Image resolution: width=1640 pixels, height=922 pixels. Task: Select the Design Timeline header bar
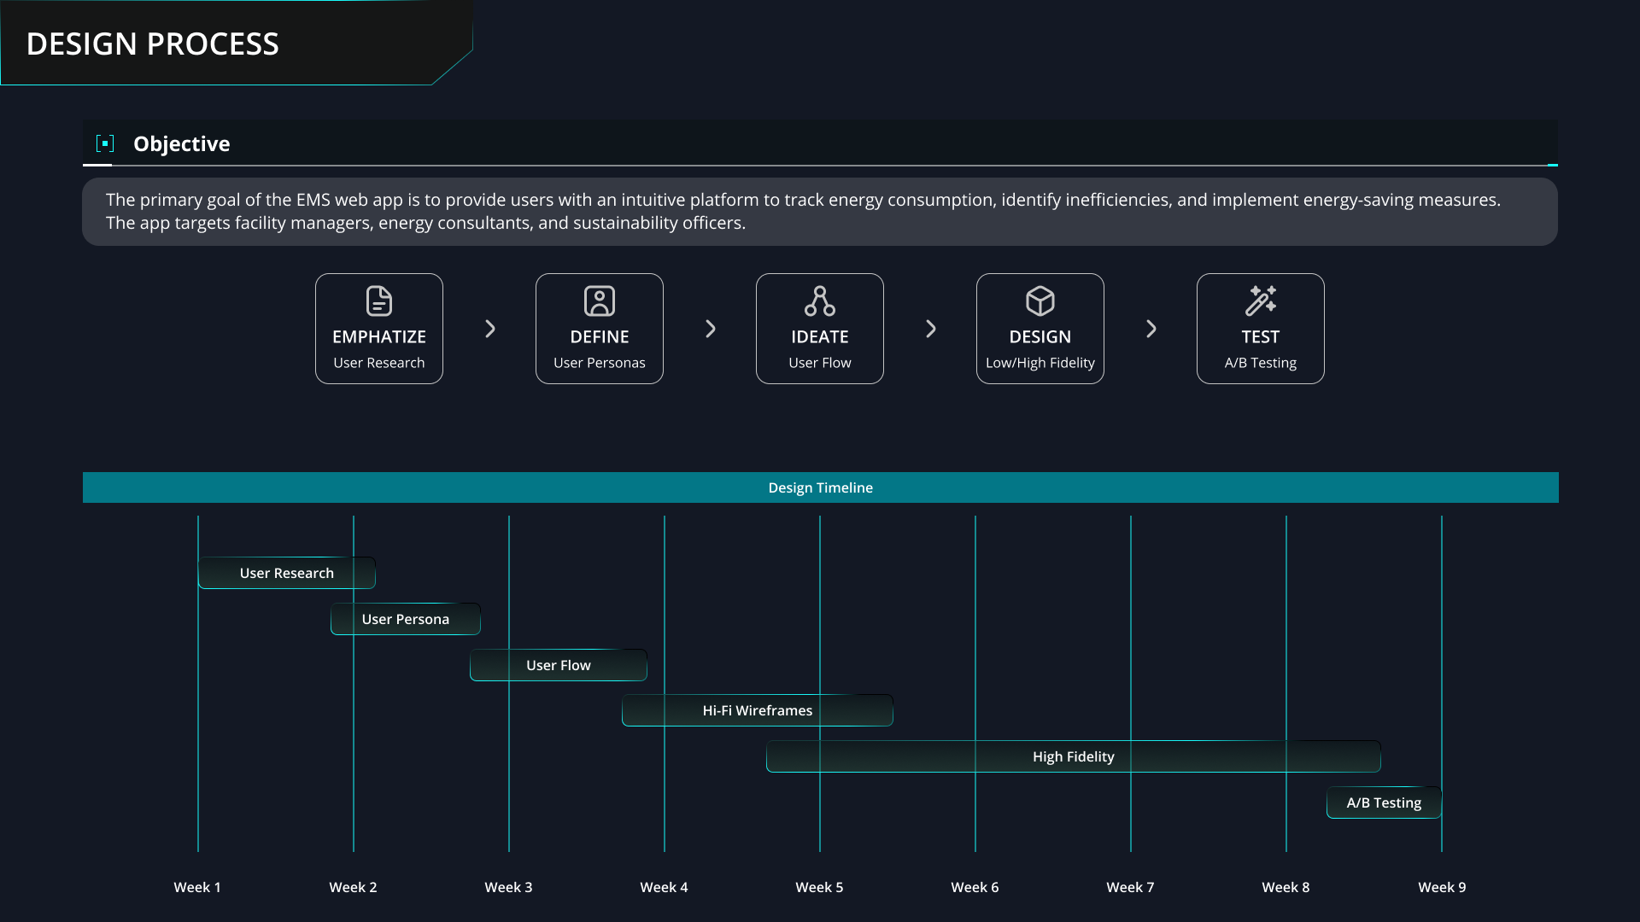pos(820,487)
